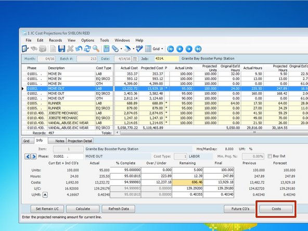Click the new blank page icon

pyautogui.click(x=53, y=49)
